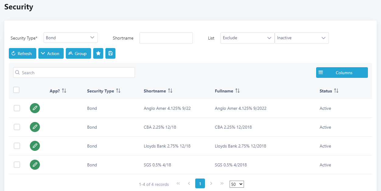
Task: Click the save disk icon button
Action: [110, 54]
